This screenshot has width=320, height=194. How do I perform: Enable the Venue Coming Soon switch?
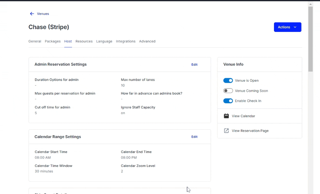(228, 91)
